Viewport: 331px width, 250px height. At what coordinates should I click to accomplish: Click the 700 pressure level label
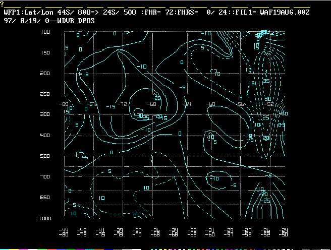tap(45, 176)
